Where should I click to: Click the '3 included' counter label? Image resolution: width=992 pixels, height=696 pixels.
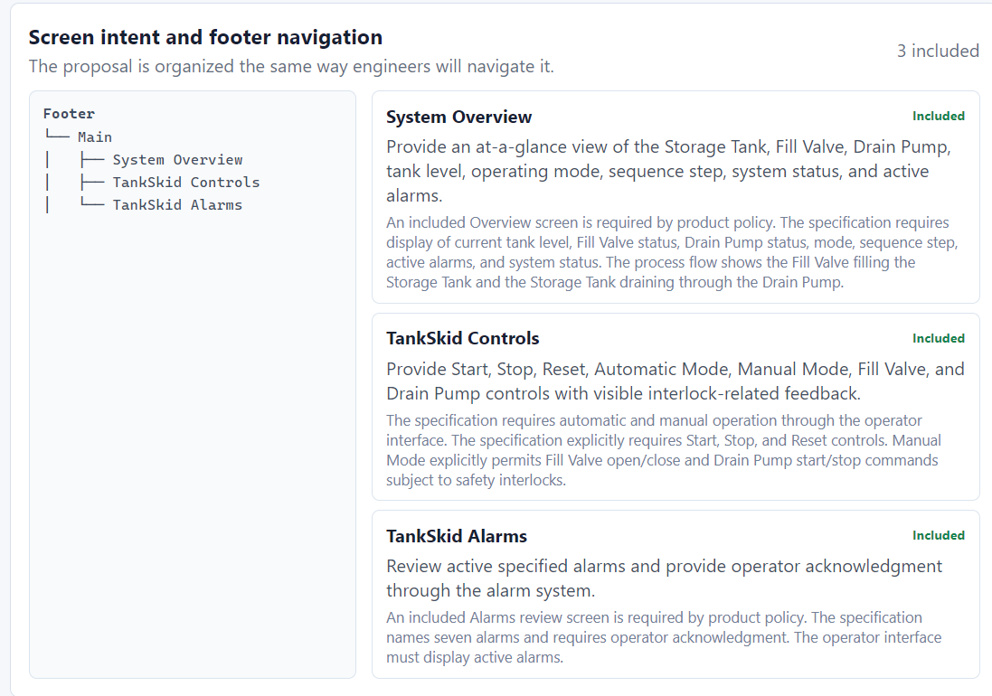(938, 51)
